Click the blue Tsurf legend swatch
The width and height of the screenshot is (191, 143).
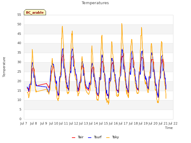[90, 138]
